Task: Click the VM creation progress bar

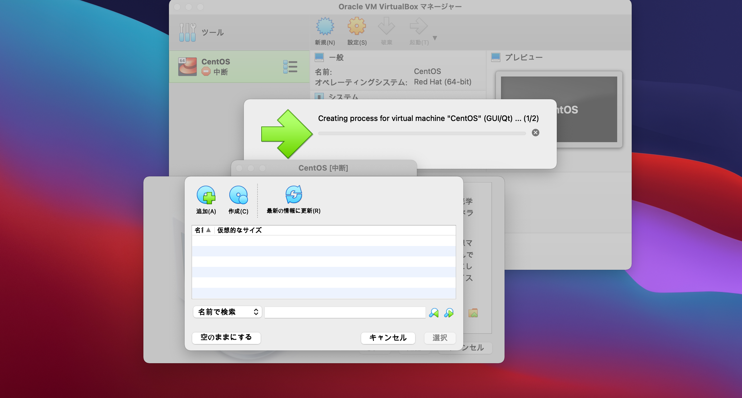Action: click(422, 133)
